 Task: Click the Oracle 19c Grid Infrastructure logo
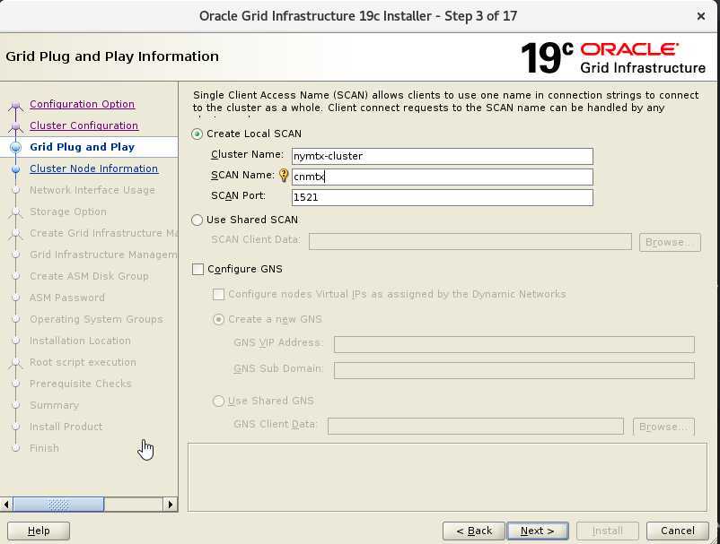click(613, 57)
